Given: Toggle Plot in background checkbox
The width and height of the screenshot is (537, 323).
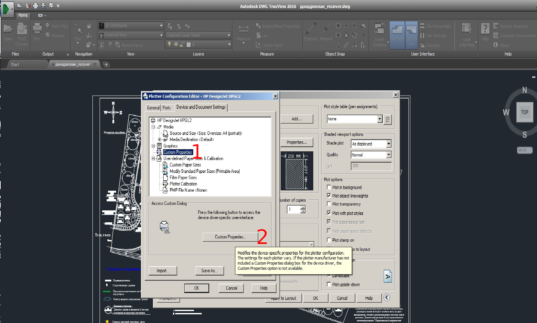Looking at the screenshot, I should point(329,187).
